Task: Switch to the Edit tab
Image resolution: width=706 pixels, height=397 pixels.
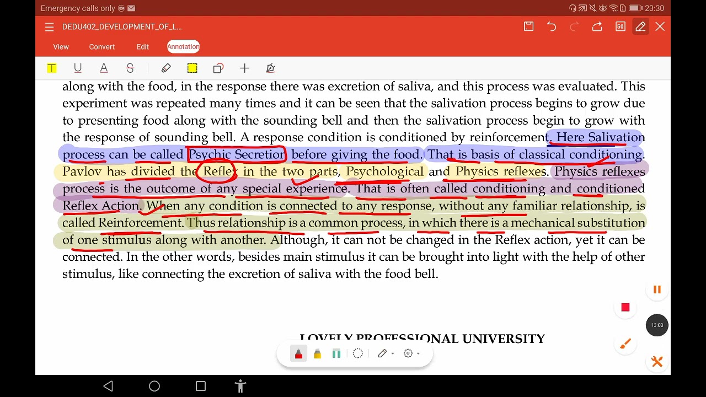Action: [x=143, y=47]
